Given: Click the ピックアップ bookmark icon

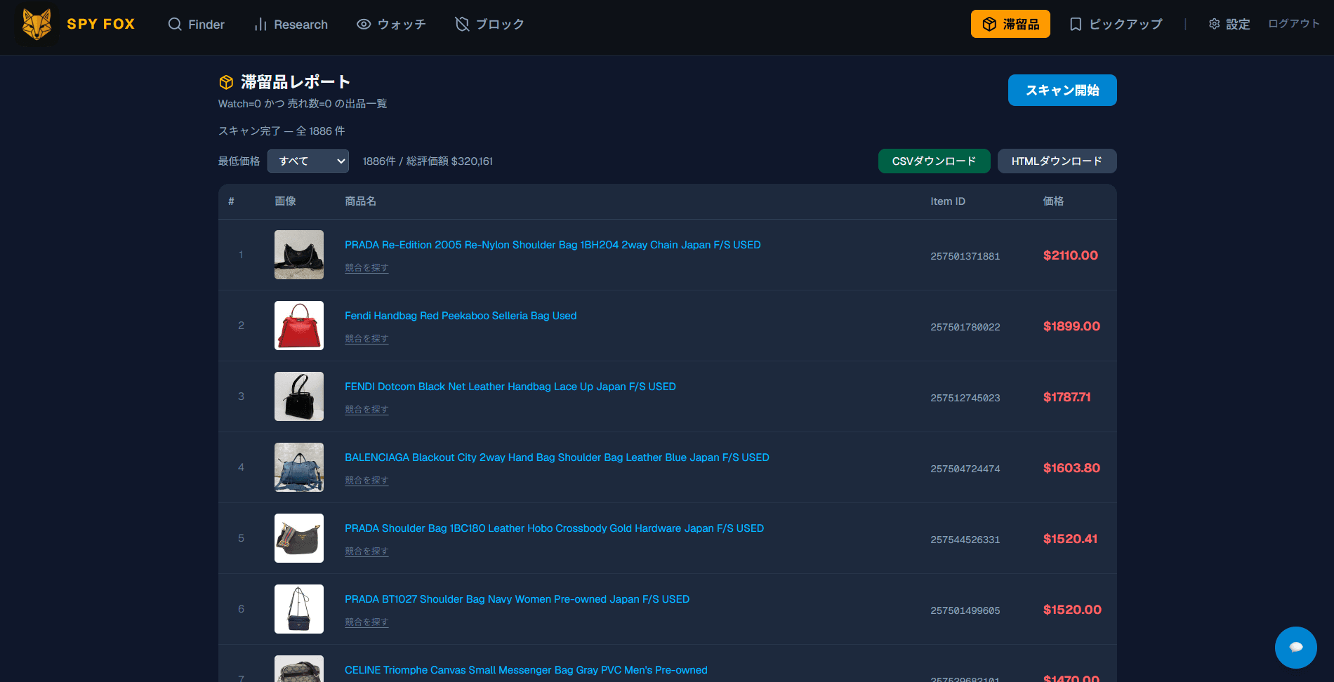Looking at the screenshot, I should point(1076,24).
